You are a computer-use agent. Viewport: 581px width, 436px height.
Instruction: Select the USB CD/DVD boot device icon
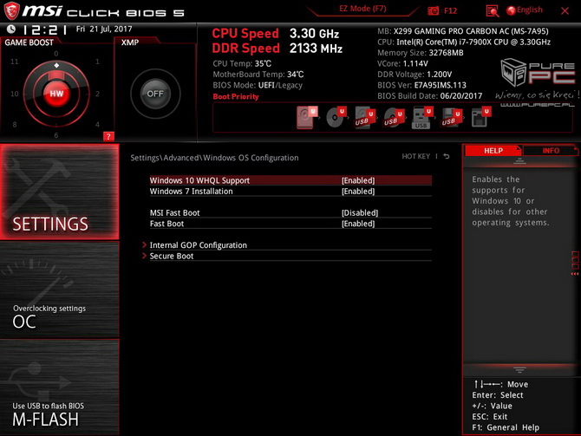coord(394,117)
